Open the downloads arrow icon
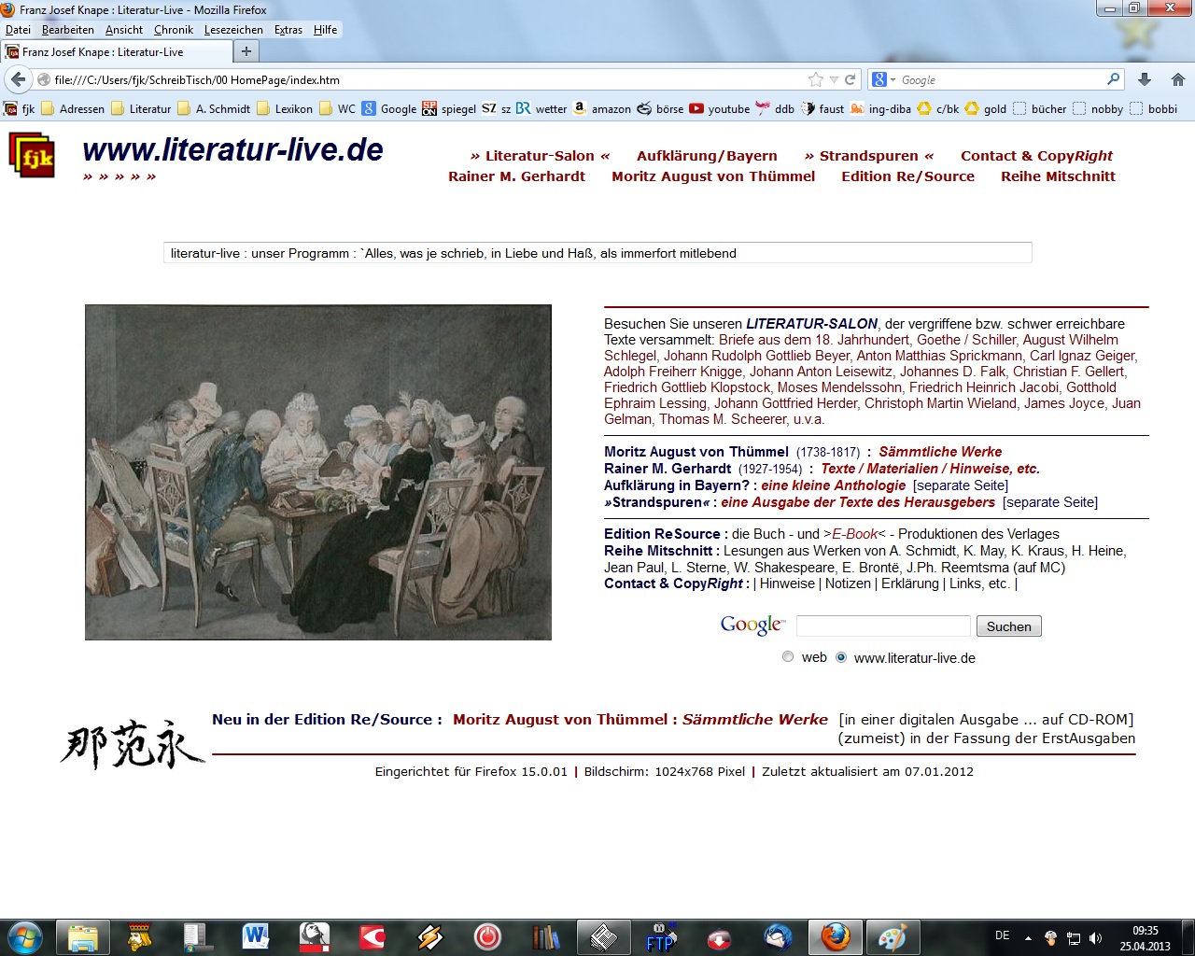The image size is (1195, 956). point(1145,79)
